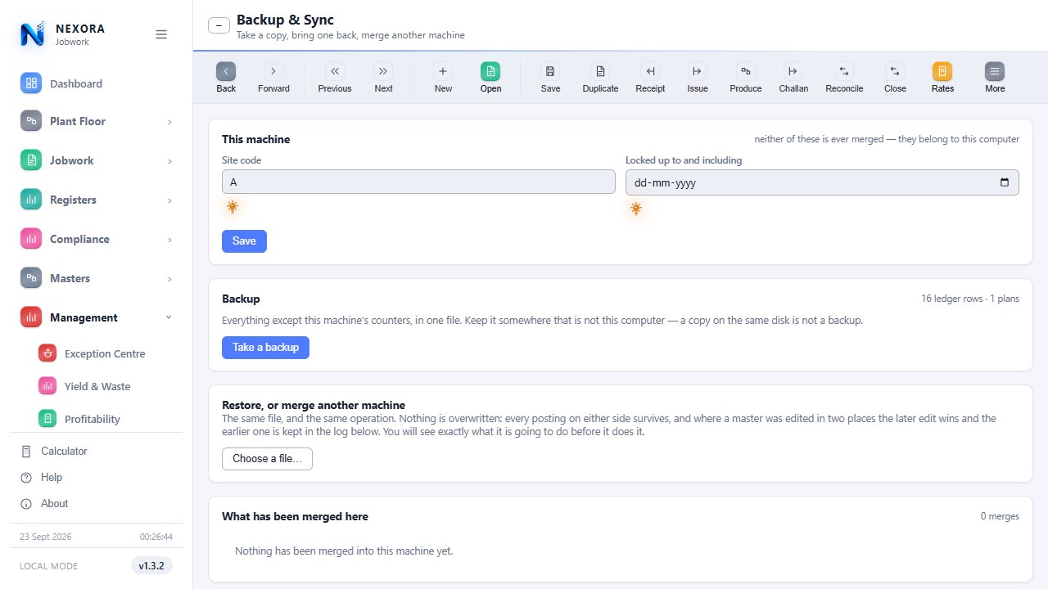Open Exception Centre under Management
The height and width of the screenshot is (589, 1048).
click(105, 353)
